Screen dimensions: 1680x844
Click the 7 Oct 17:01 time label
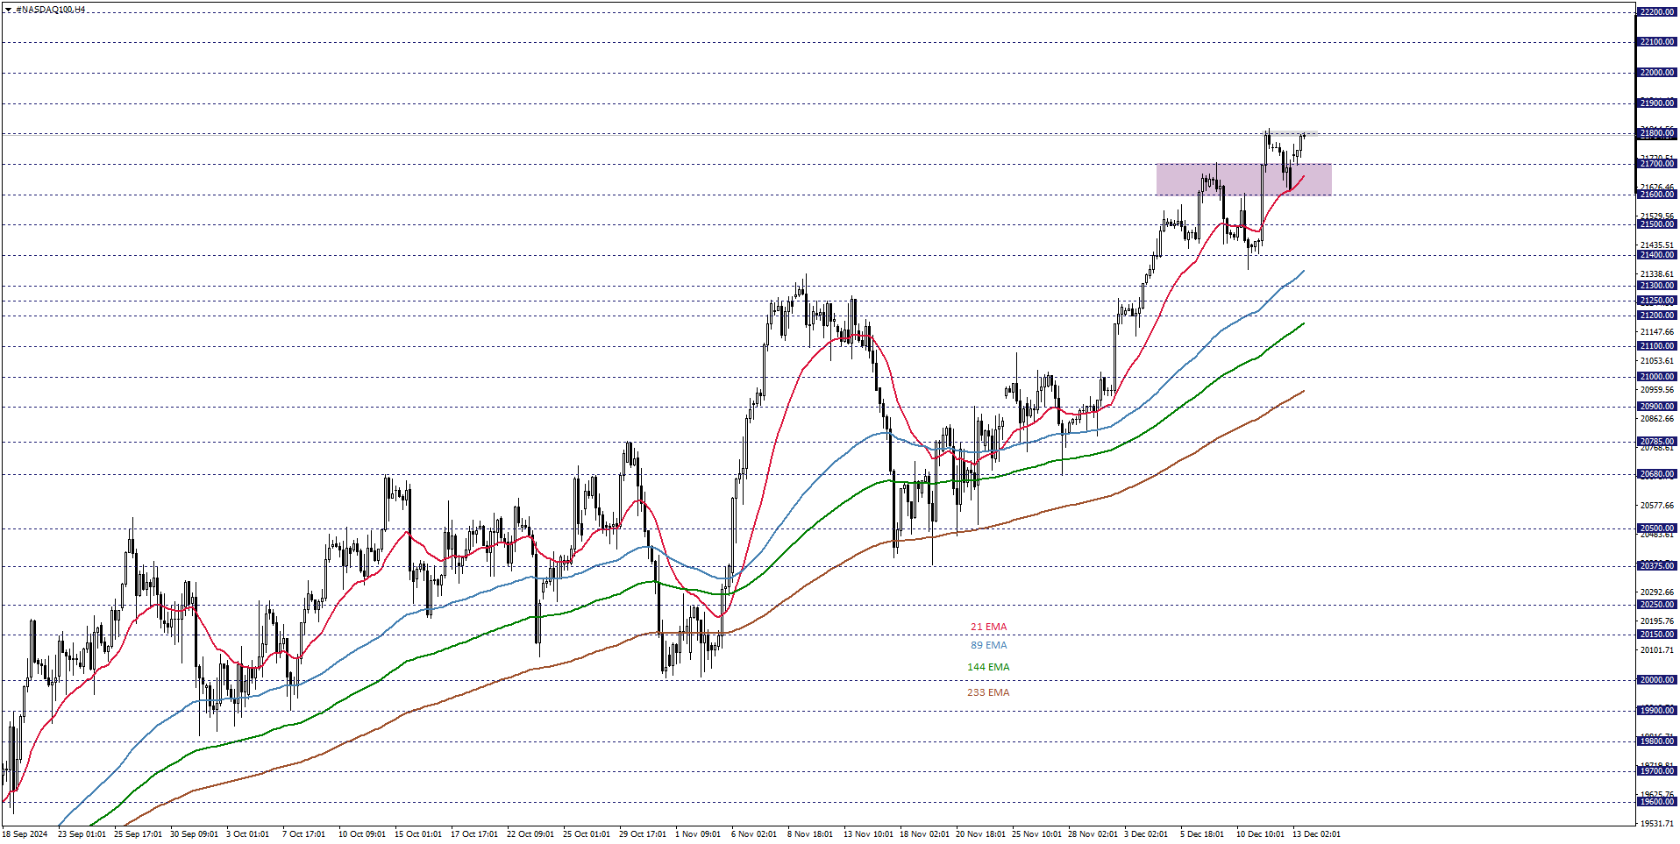(303, 834)
